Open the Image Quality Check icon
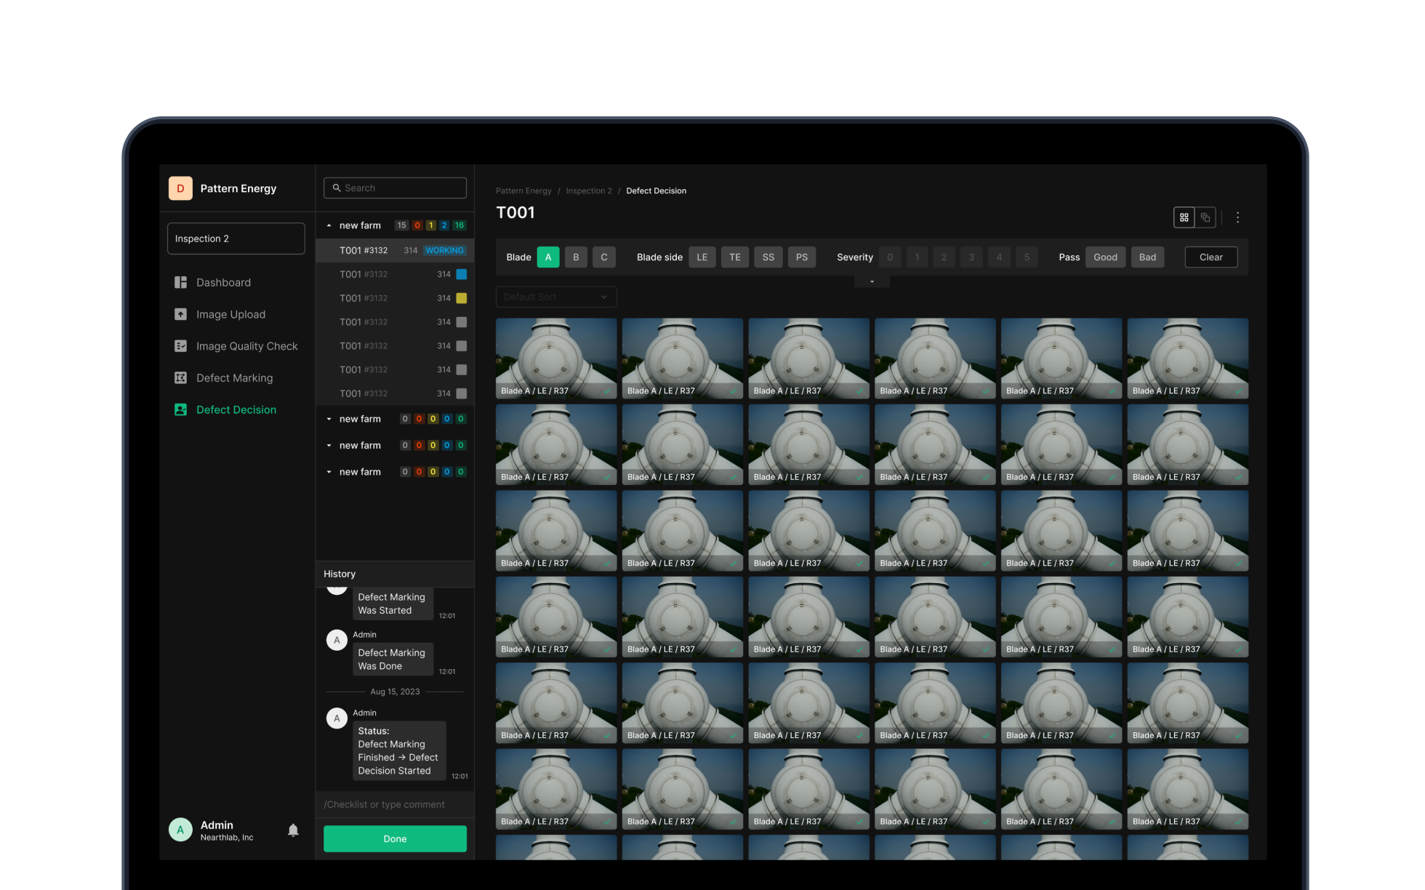The height and width of the screenshot is (890, 1425). tap(180, 346)
